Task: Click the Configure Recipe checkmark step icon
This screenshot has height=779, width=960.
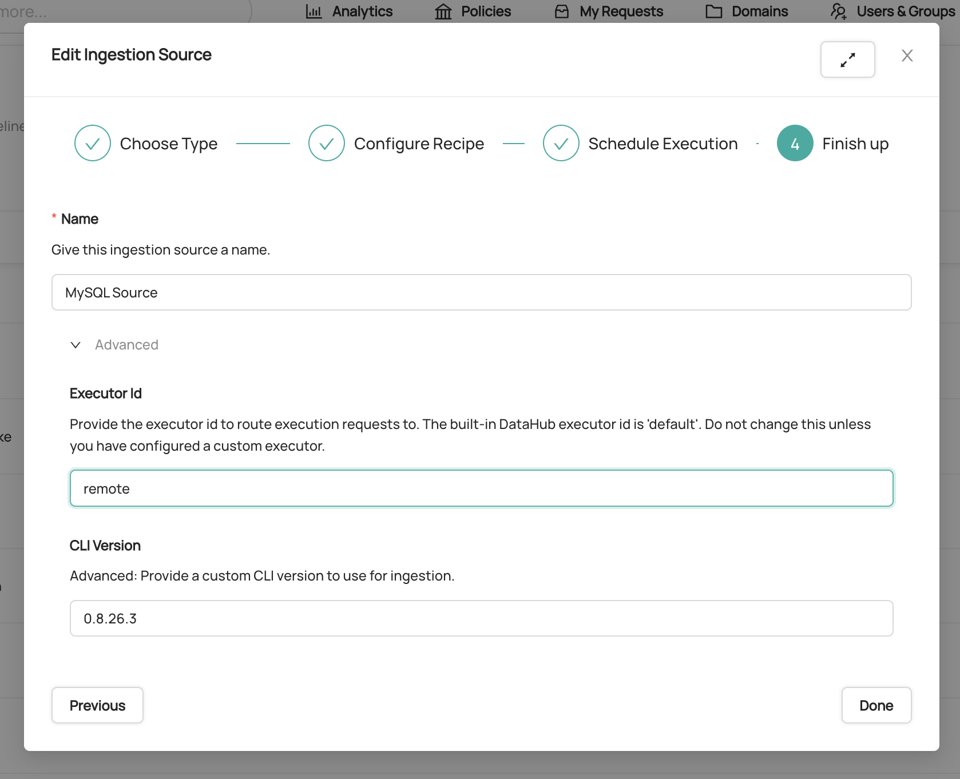Action: coord(327,143)
